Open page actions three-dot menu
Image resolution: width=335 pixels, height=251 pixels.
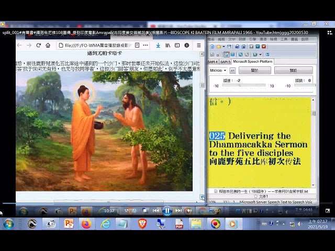[146, 45]
